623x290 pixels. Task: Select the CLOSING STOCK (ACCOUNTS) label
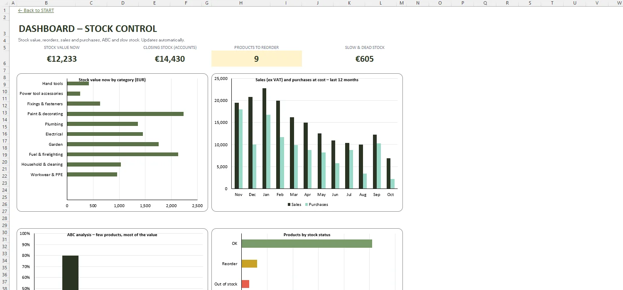tap(170, 47)
